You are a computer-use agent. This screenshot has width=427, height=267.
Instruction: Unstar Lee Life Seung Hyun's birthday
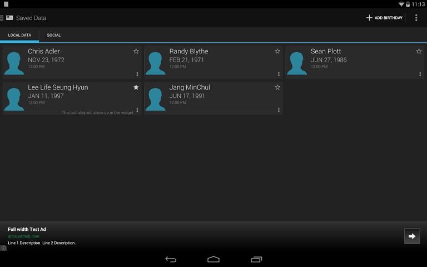pos(136,87)
